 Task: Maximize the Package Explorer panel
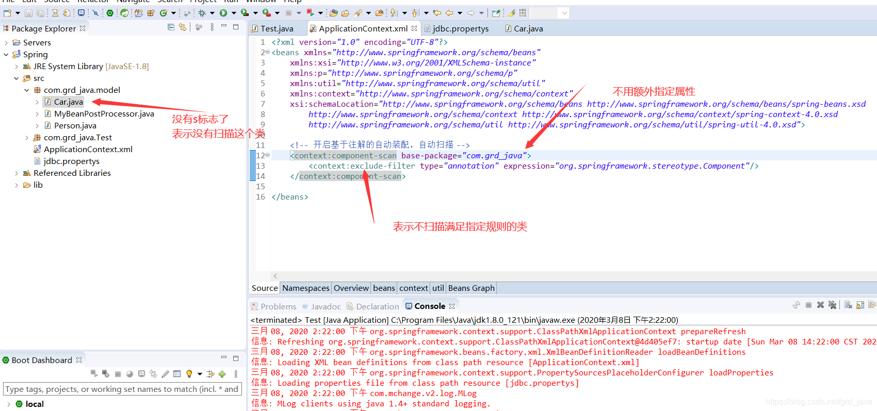pyautogui.click(x=236, y=27)
